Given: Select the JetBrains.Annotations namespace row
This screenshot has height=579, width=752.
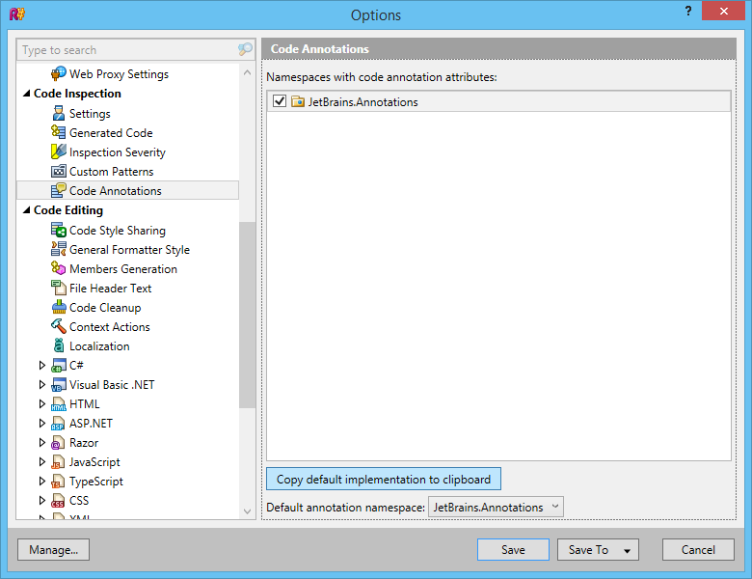Looking at the screenshot, I should tap(498, 101).
